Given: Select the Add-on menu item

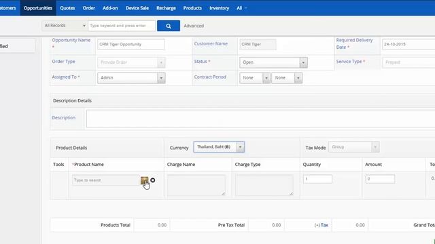Looking at the screenshot, I should click(110, 8).
